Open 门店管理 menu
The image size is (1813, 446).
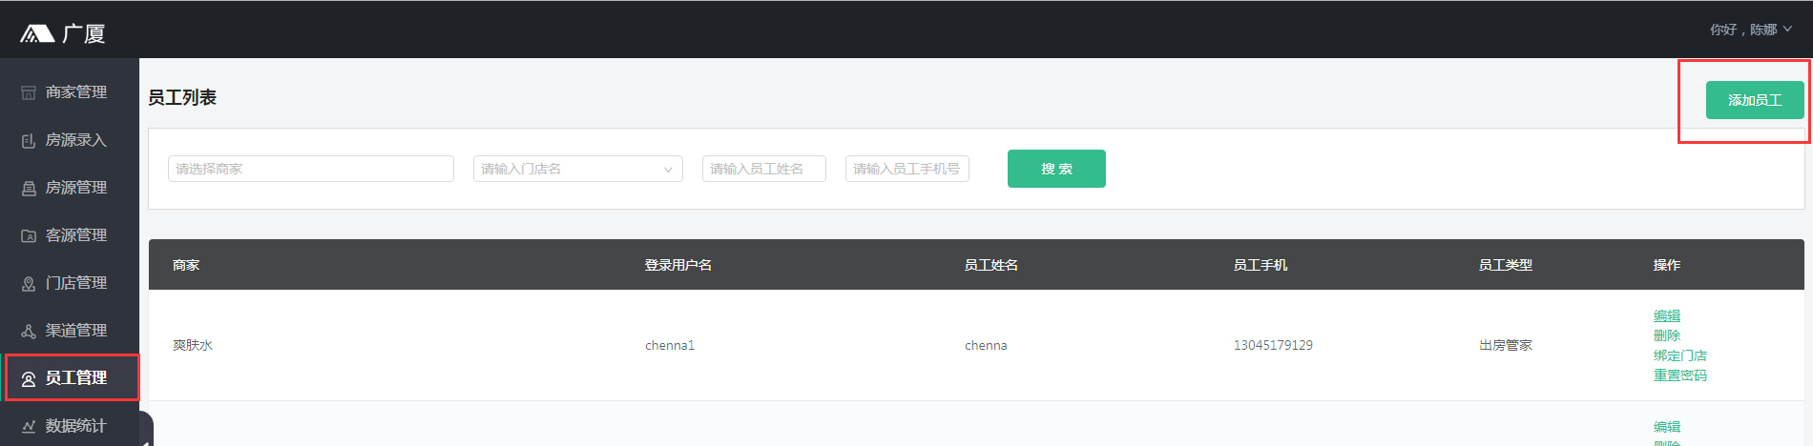coord(70,283)
